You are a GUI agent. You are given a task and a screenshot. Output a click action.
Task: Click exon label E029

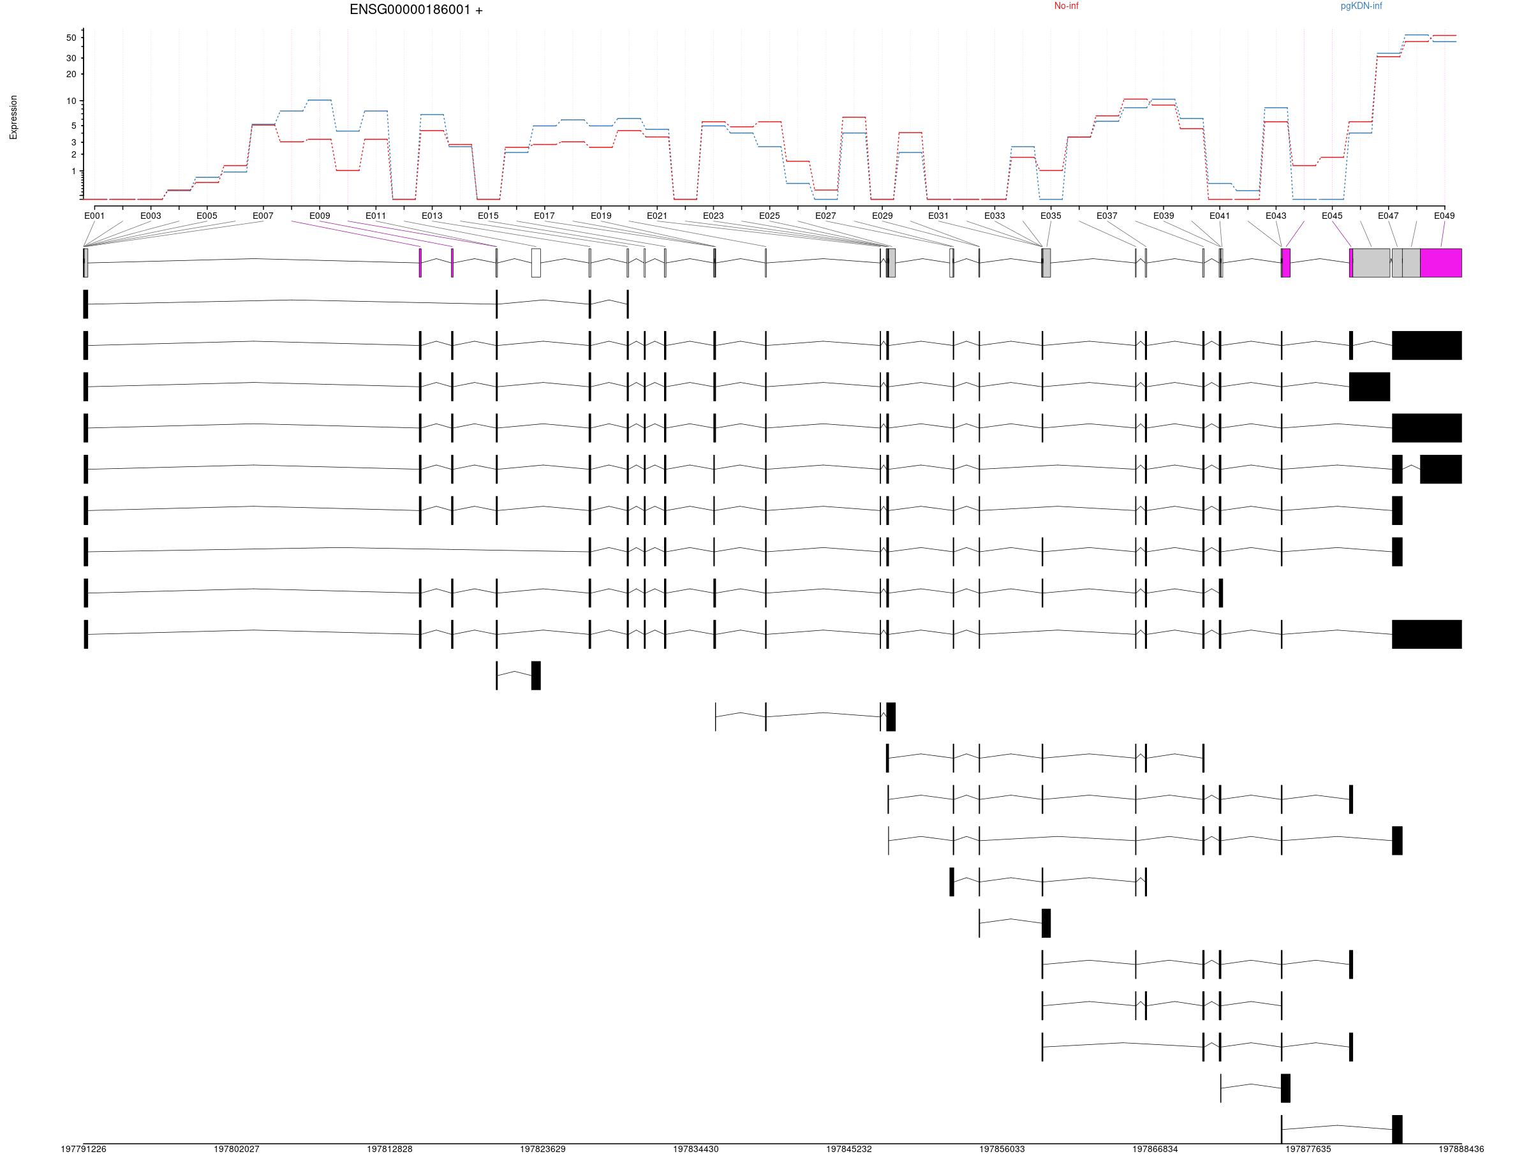[x=882, y=216]
